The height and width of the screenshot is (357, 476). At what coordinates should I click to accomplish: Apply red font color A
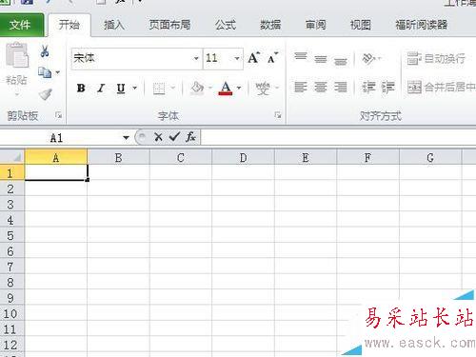point(226,88)
